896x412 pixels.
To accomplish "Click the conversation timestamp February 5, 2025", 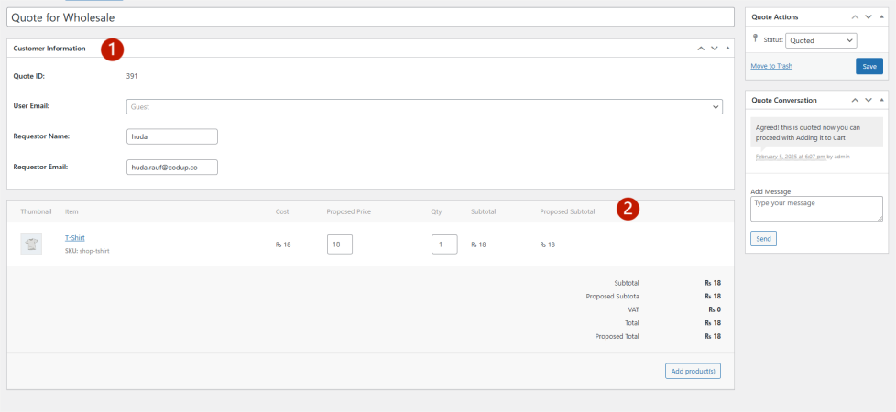I will click(791, 156).
